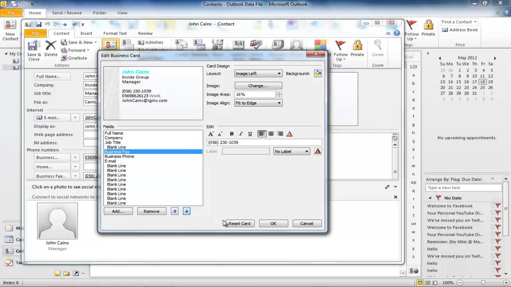This screenshot has height=287, width=511.
Task: Flag the Reminder (No title) task
Action: (498, 242)
